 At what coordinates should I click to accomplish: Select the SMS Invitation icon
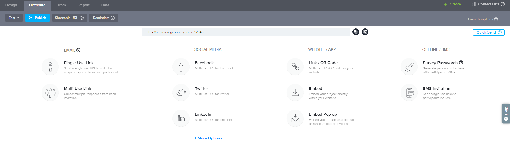click(409, 93)
